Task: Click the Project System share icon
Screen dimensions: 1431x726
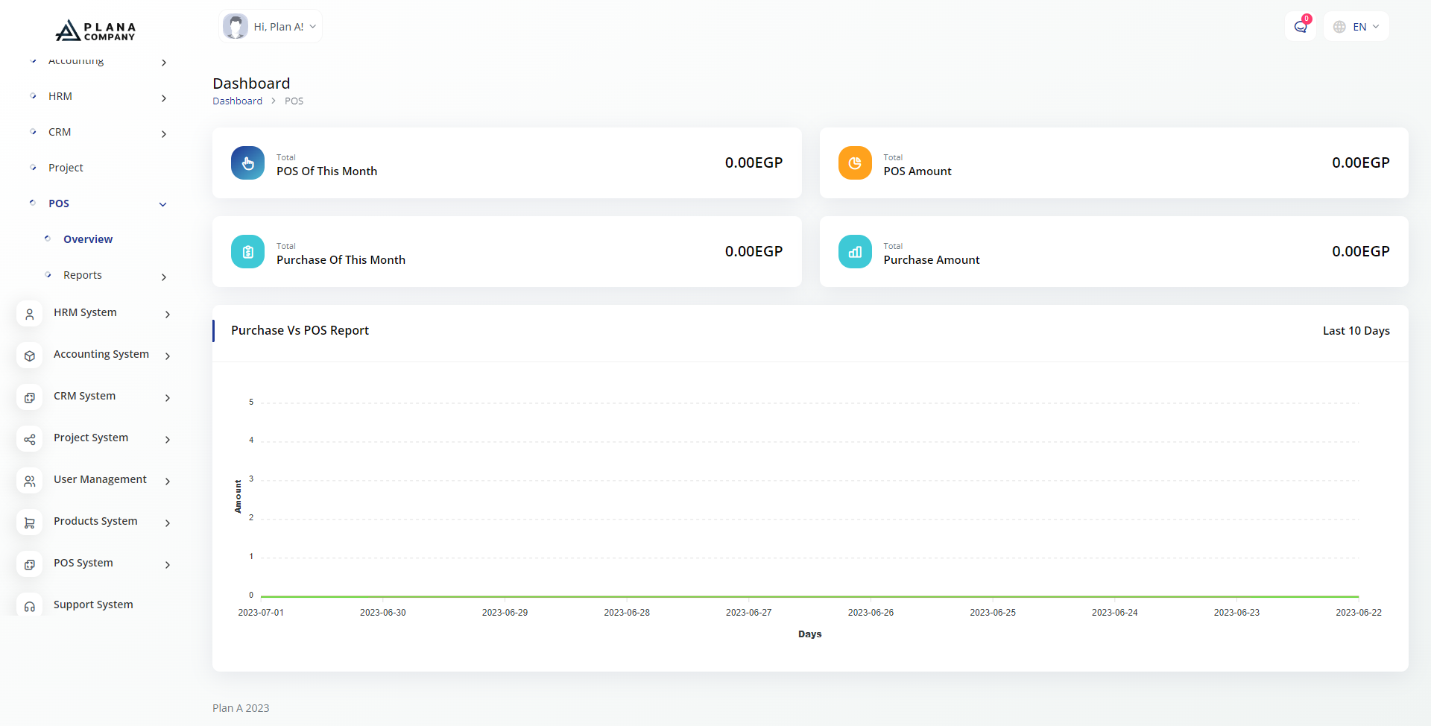Action: pyautogui.click(x=30, y=439)
